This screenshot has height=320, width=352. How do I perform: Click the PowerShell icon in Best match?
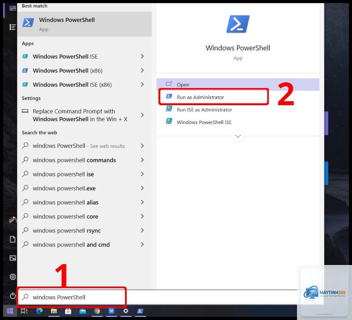pyautogui.click(x=28, y=23)
